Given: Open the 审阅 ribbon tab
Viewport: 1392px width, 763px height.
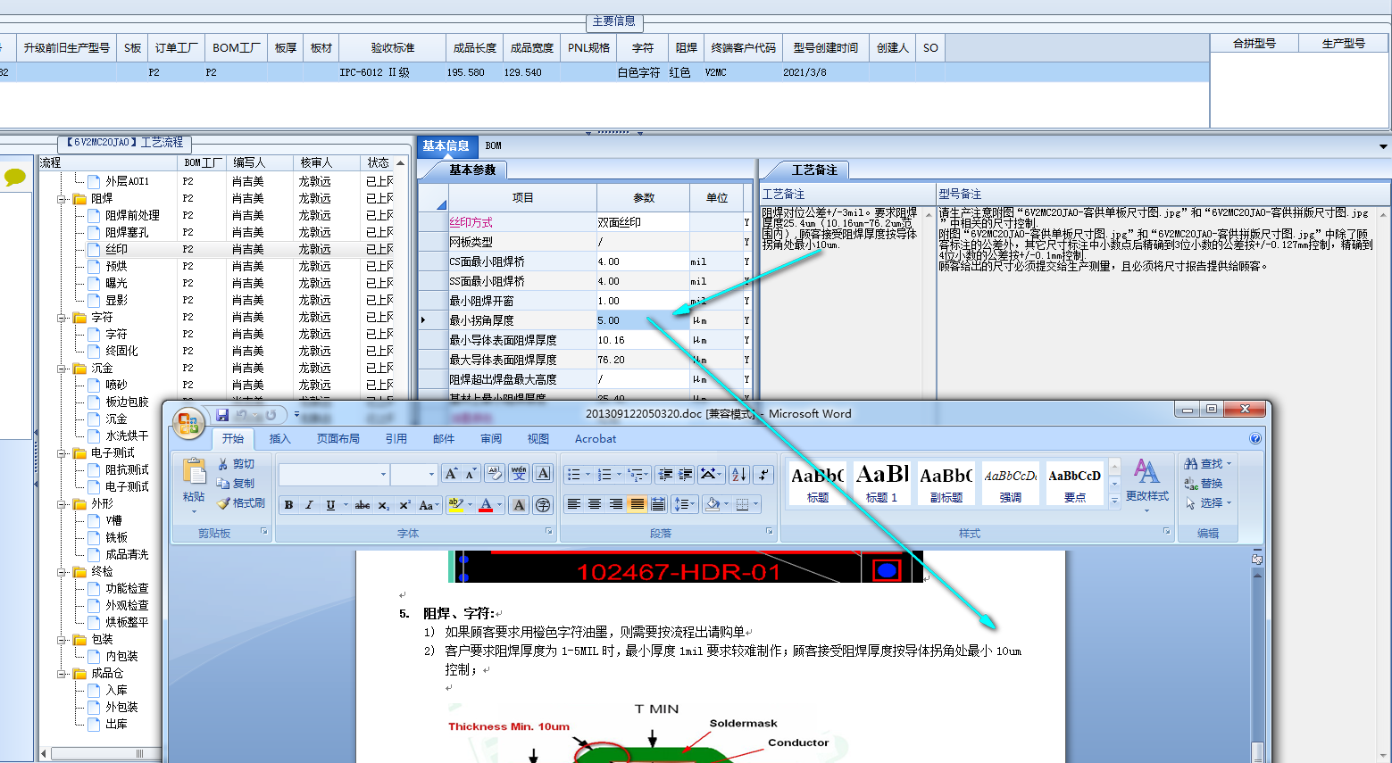Looking at the screenshot, I should click(x=491, y=438).
